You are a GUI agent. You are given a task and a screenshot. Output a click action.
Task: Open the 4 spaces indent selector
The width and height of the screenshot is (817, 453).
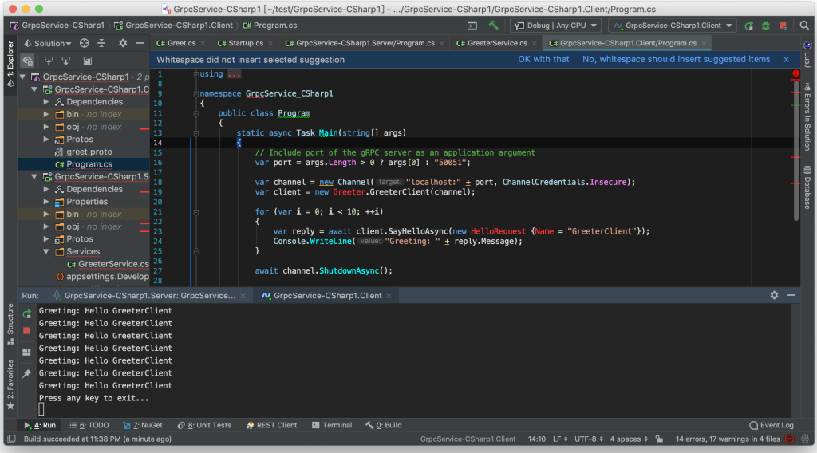(629, 439)
